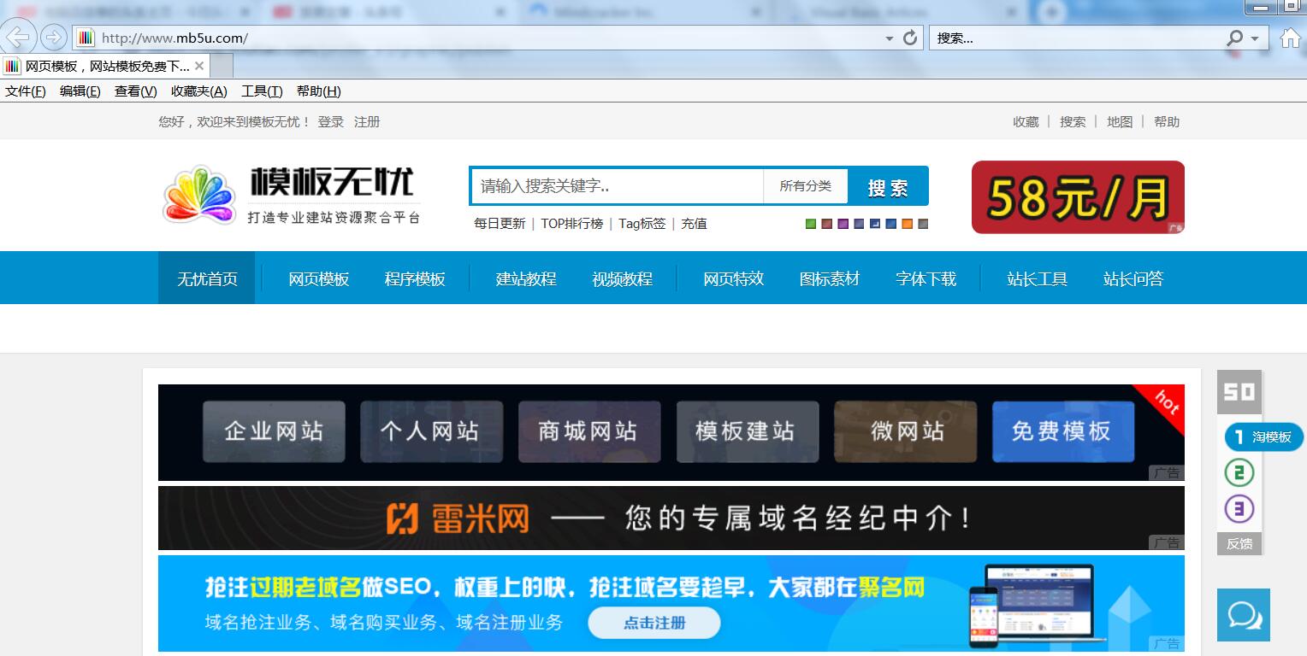Select the 淘模板 quick link icon

point(1263,436)
